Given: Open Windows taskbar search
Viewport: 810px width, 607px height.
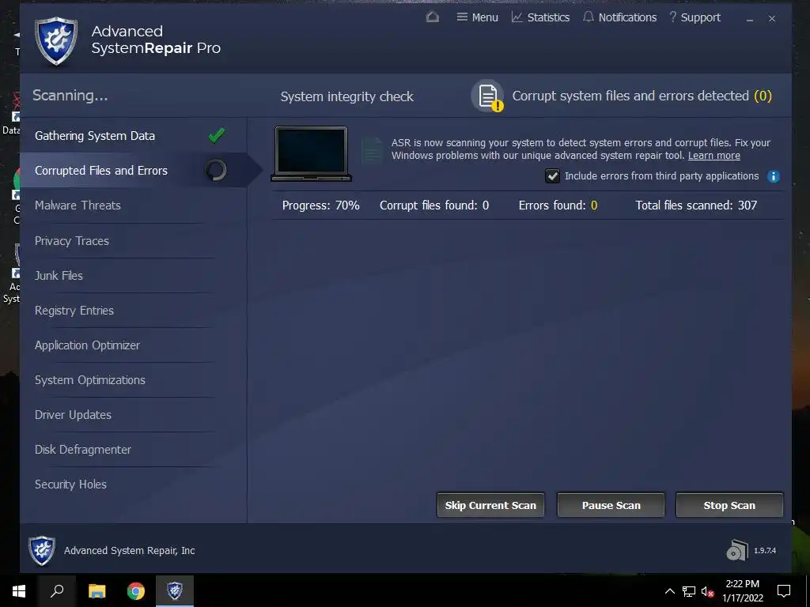Looking at the screenshot, I should point(57,591).
